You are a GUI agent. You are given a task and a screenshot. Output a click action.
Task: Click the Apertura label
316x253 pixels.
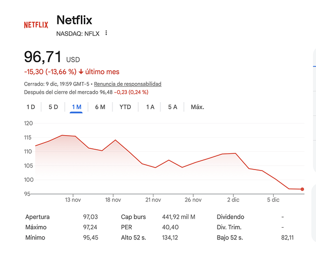point(37,217)
